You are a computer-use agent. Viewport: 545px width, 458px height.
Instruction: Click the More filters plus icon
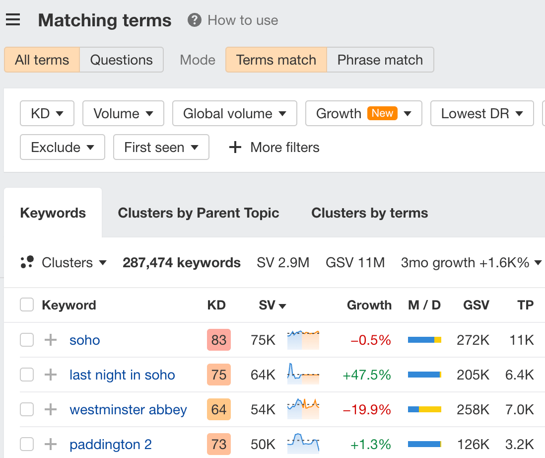point(234,147)
